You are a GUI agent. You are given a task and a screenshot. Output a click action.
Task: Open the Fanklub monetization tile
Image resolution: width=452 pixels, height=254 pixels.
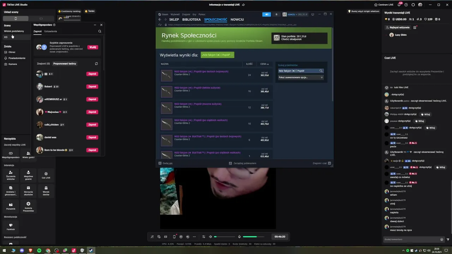(x=11, y=226)
